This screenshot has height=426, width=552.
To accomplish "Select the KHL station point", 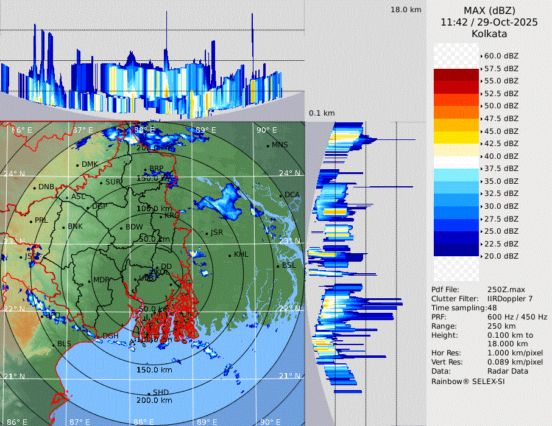I will (x=230, y=255).
